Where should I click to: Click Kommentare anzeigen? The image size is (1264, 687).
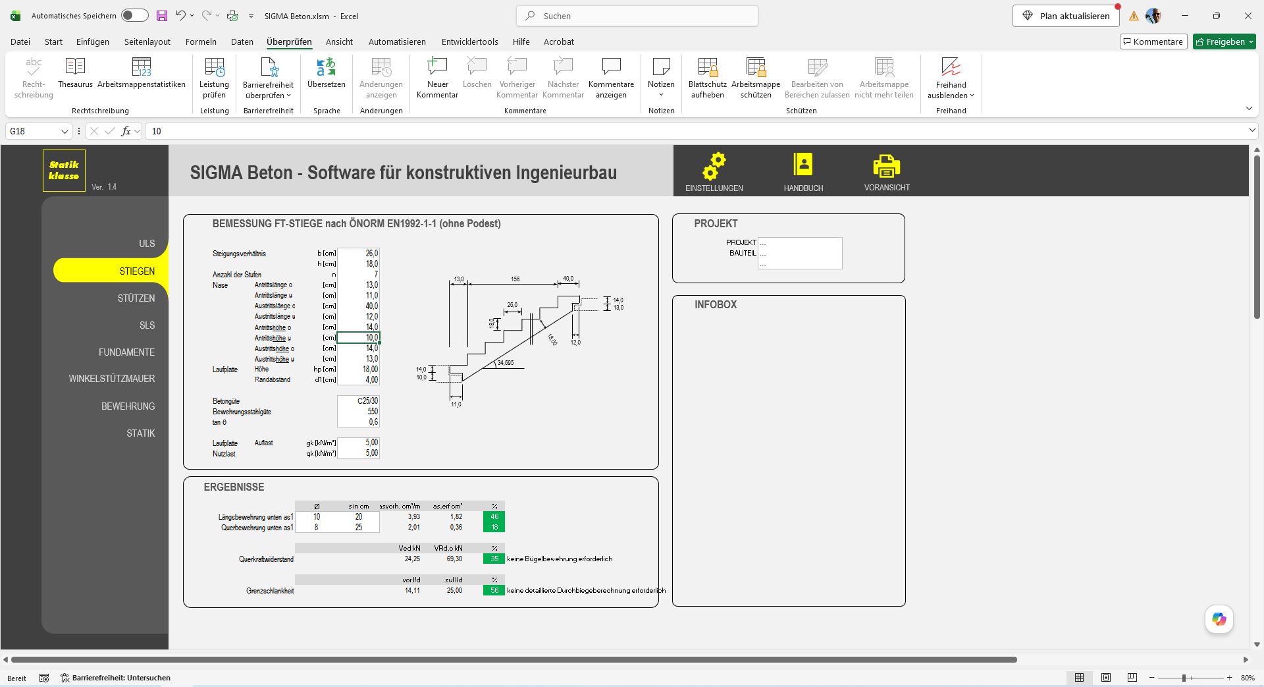coord(611,78)
